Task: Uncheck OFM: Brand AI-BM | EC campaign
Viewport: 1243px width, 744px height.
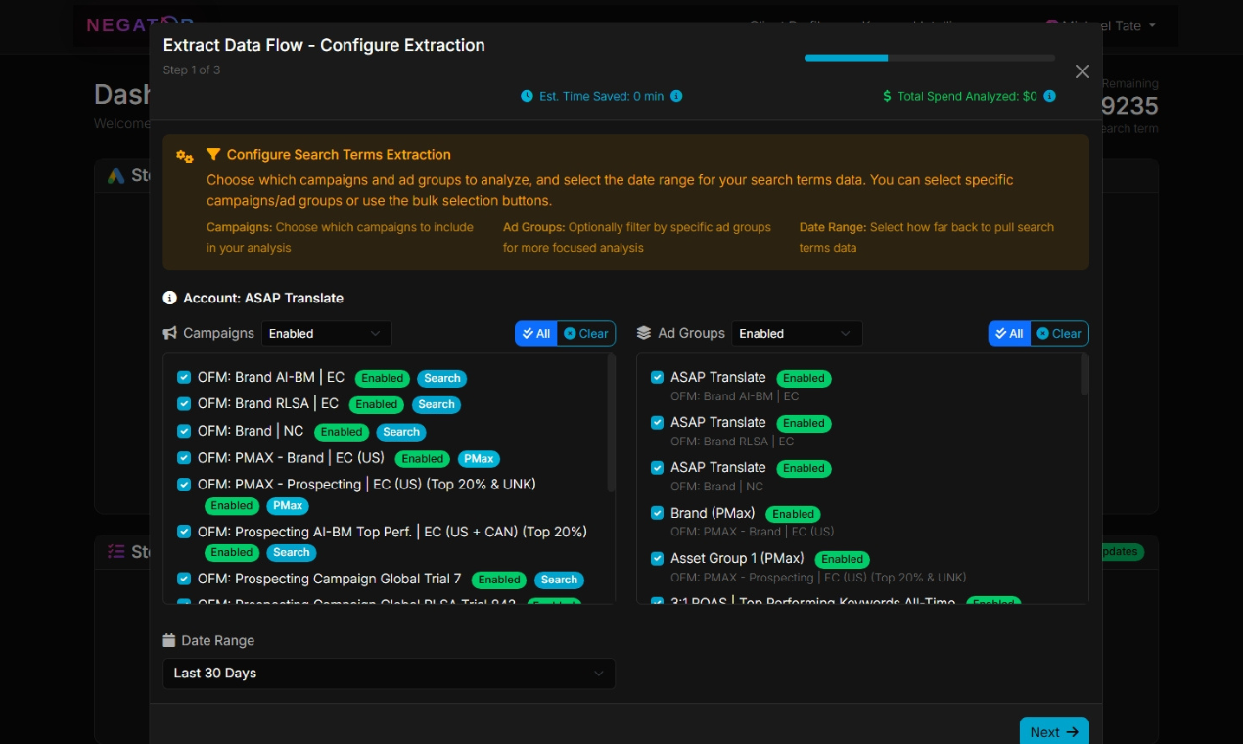Action: coord(184,377)
